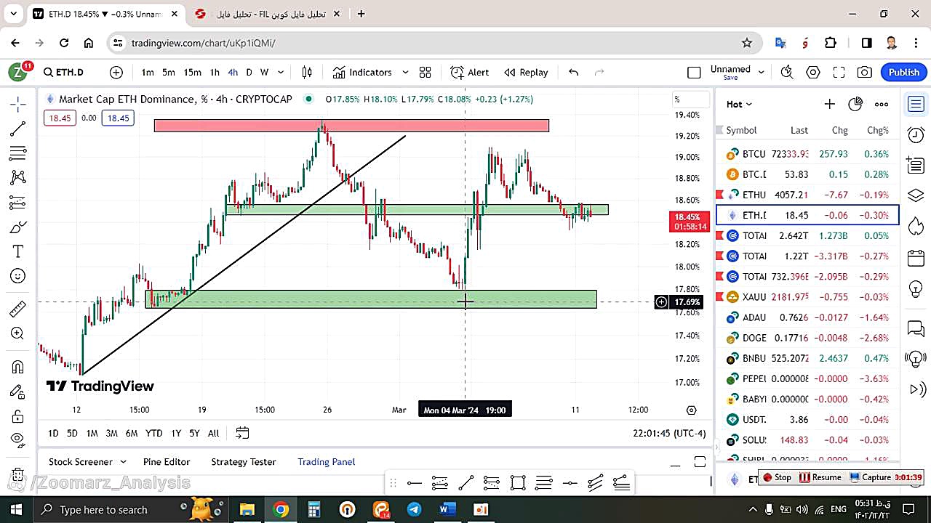Expand the Stock Screener dropdown
The image size is (931, 523).
coord(123,462)
